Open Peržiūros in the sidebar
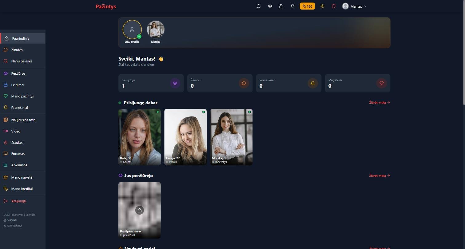This screenshot has width=465, height=249. (23, 73)
